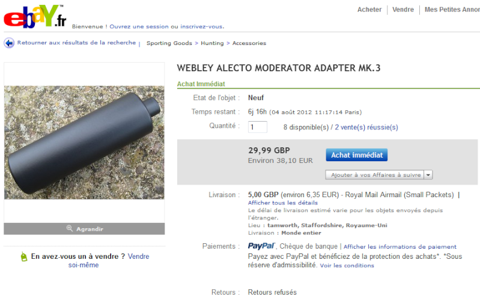Click the PayPal logo
The height and width of the screenshot is (299, 480).
coord(261,246)
